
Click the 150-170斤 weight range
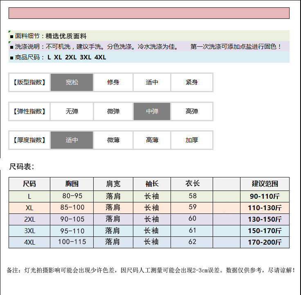pos(265,231)
